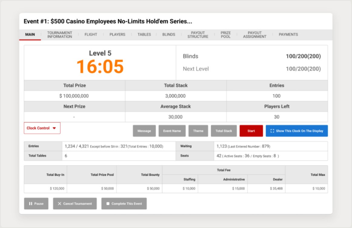Click the $ 10,000 staffing fee value
Viewport: 352px width, 228px height.
point(189,189)
